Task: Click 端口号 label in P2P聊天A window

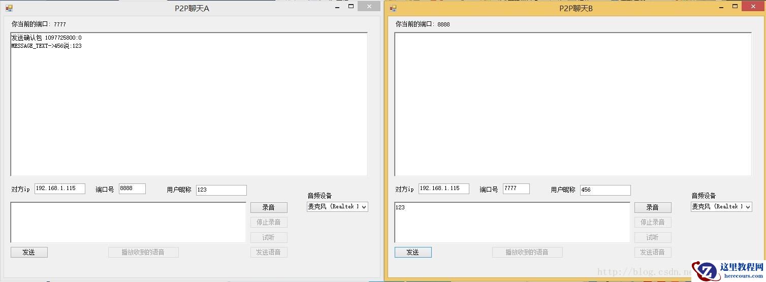Action: click(105, 190)
